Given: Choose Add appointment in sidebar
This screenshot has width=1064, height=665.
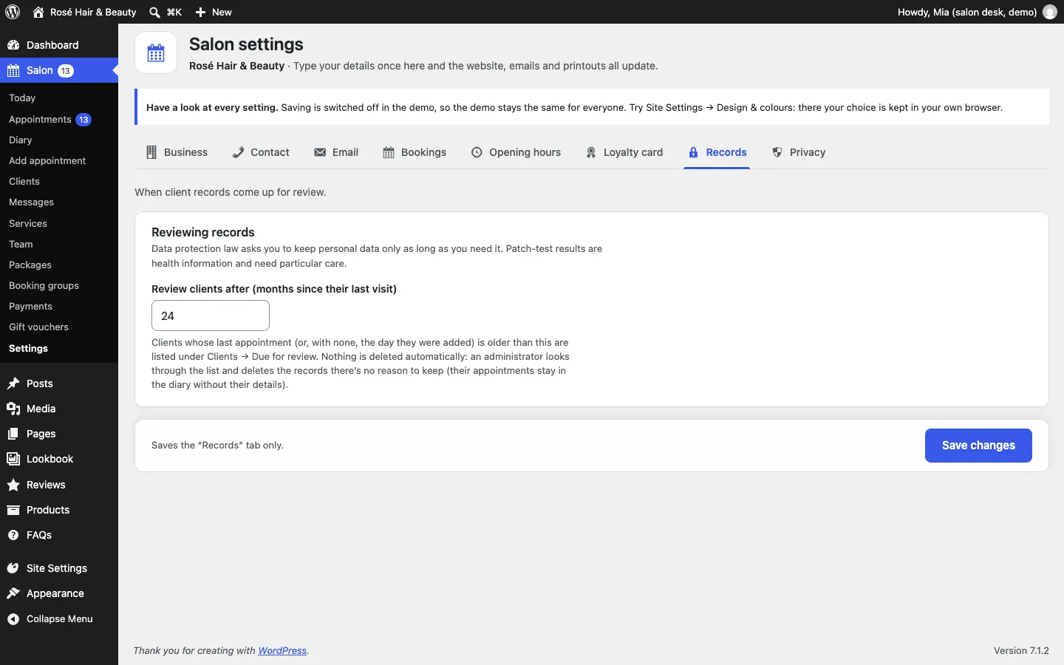Looking at the screenshot, I should point(47,161).
